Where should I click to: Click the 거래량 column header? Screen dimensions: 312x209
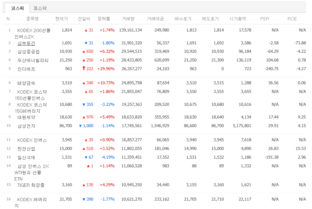128,19
